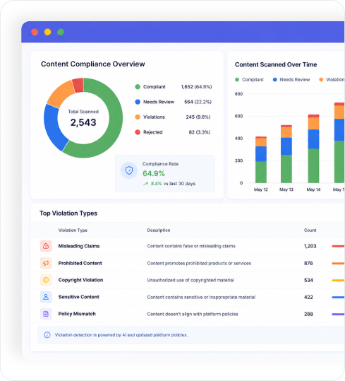Screen dimensions: 345x381
Task: Click the count 534 cell
Action: click(308, 280)
